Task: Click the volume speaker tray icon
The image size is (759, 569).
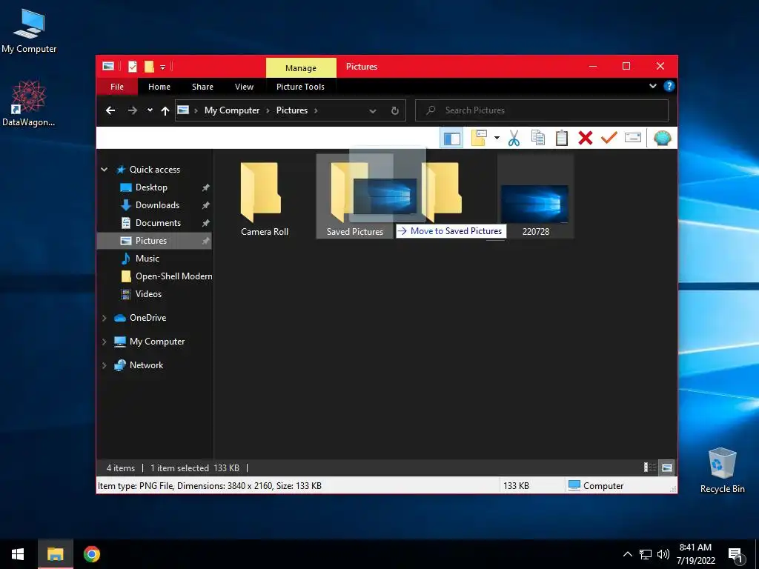Action: (663, 554)
